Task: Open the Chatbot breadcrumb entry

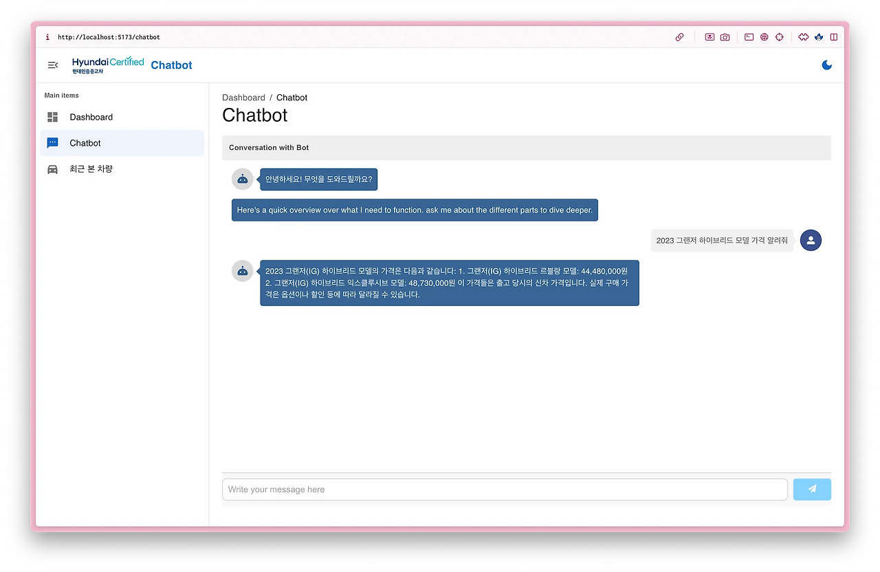Action: (x=291, y=97)
